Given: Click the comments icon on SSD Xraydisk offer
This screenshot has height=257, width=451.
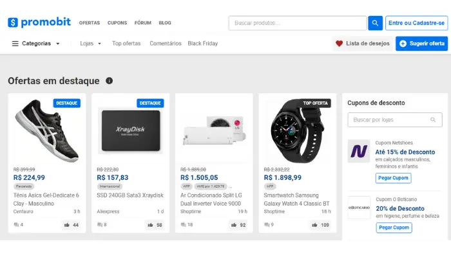Looking at the screenshot, I should tap(99, 225).
